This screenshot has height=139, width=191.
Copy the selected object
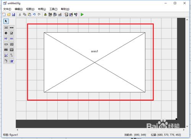[x=24, y=14]
